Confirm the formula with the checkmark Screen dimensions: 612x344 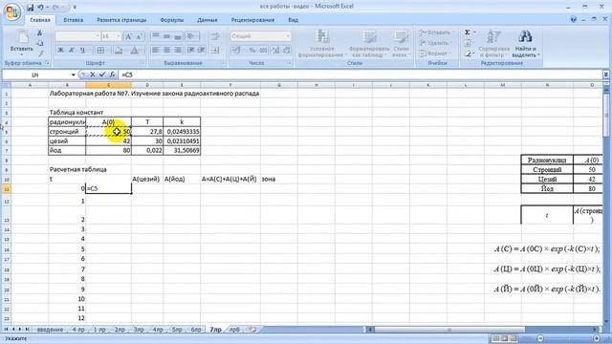click(102, 75)
